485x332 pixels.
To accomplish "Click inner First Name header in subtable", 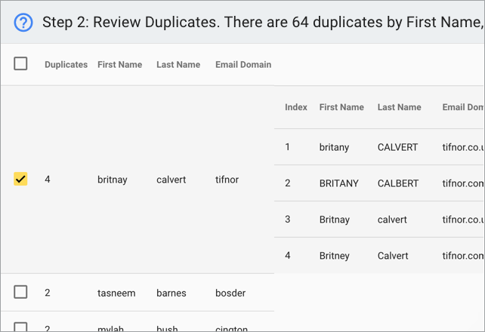I will coord(341,107).
